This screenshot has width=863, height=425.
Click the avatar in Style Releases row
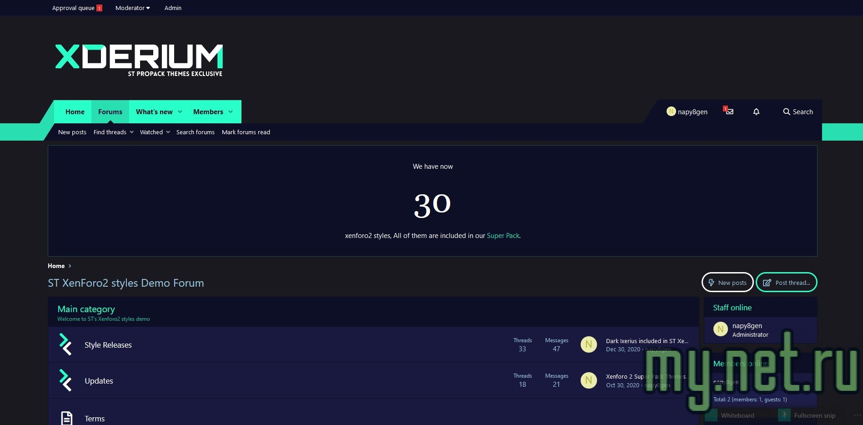point(588,344)
